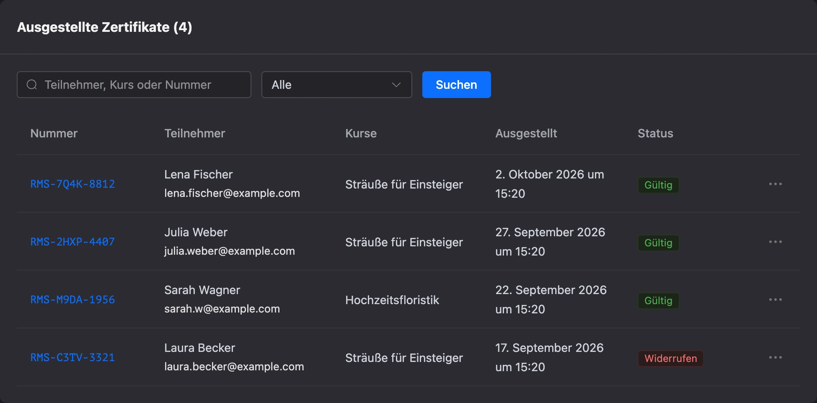Open actions menu for Lena Fischer's certificate

775,184
